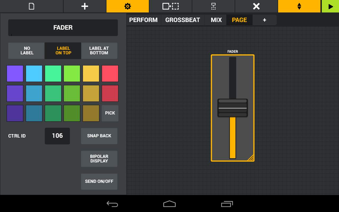
Task: Toggle the Snap Back option
Action: (99, 136)
